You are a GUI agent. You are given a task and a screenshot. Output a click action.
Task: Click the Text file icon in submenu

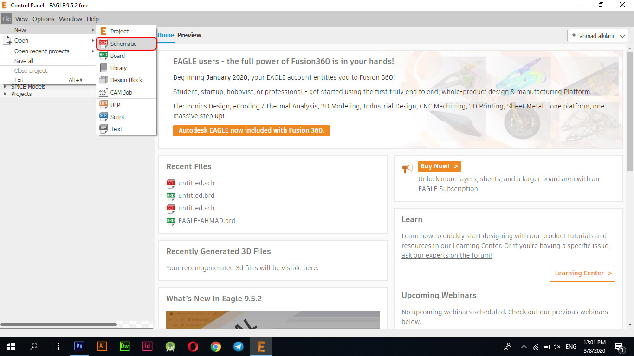tap(104, 129)
